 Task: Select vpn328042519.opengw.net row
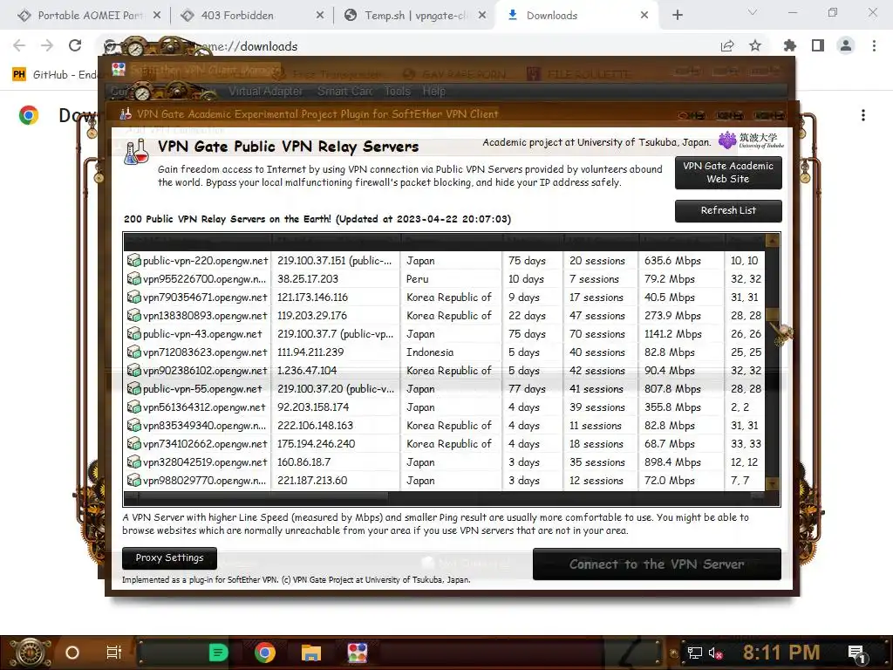coord(444,462)
